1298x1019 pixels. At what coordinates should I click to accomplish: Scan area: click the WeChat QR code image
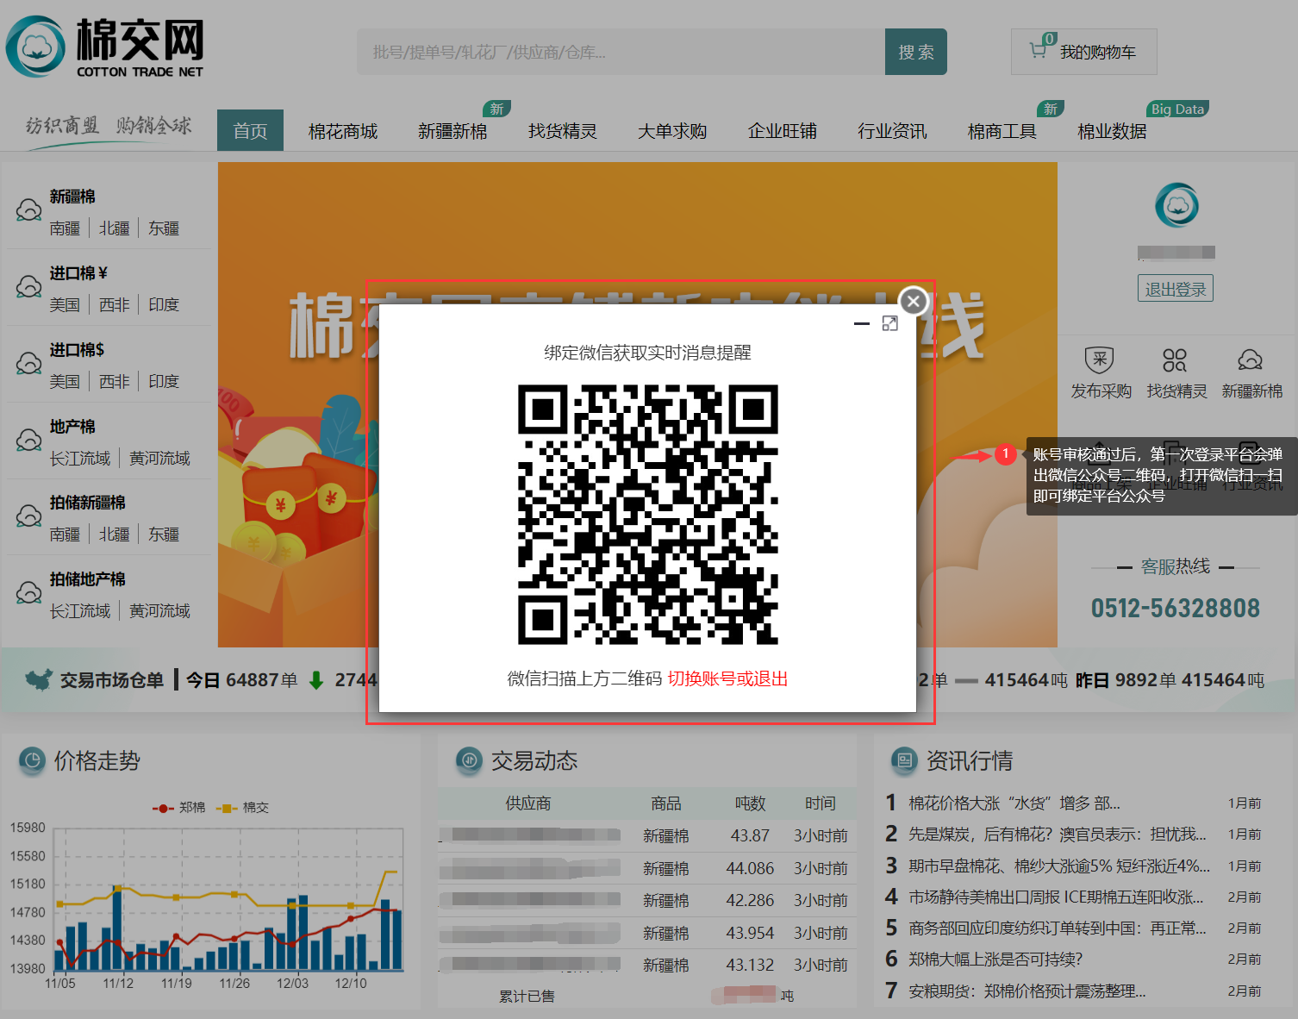pos(647,514)
